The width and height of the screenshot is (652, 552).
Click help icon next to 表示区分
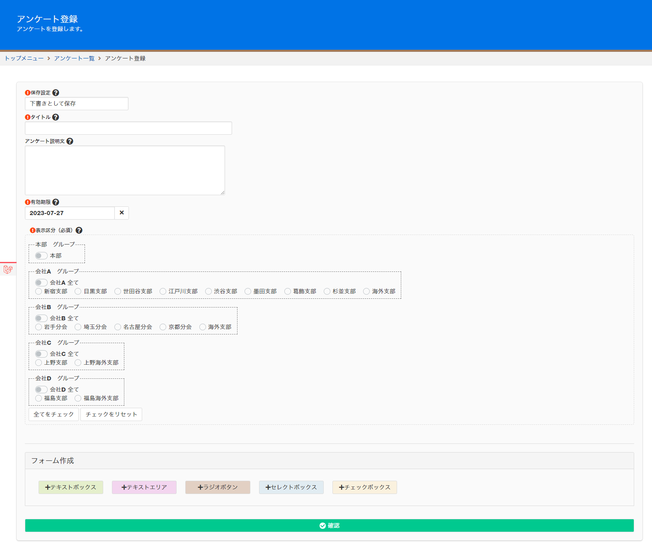point(79,230)
